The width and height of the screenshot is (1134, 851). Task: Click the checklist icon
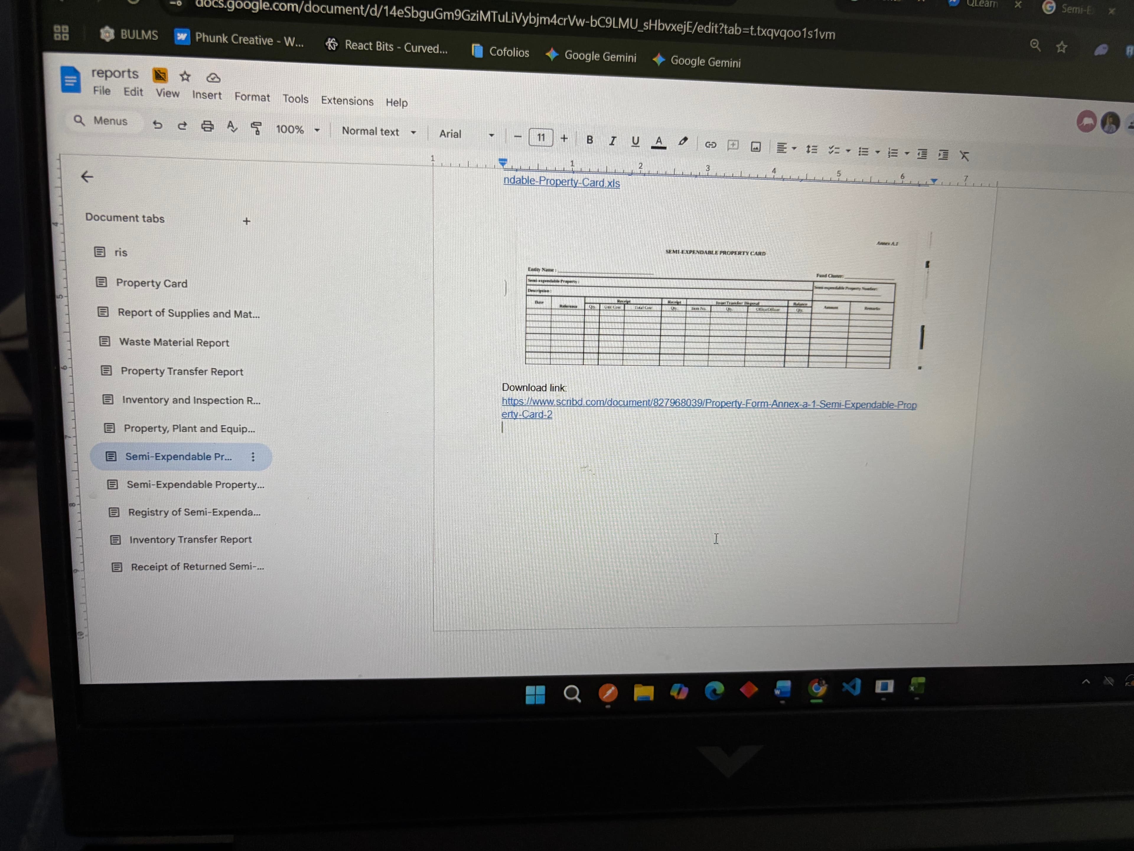click(x=834, y=150)
